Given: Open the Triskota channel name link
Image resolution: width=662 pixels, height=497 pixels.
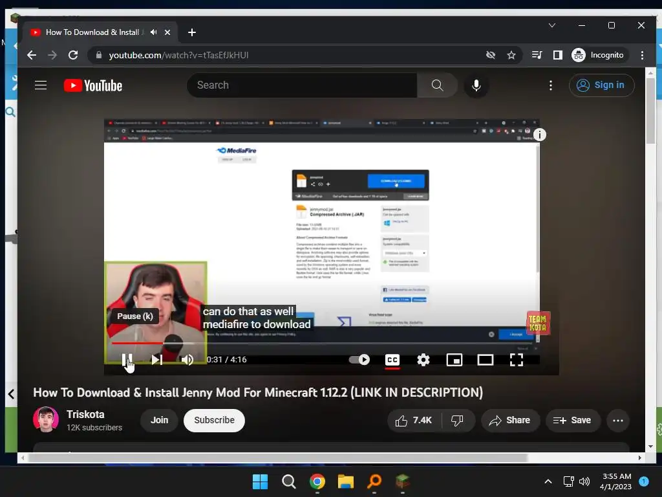Looking at the screenshot, I should coord(85,414).
